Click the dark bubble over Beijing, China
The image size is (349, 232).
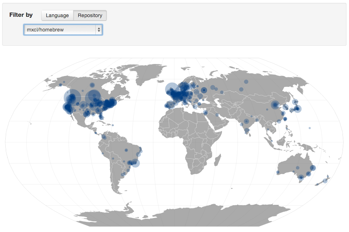[x=275, y=105]
